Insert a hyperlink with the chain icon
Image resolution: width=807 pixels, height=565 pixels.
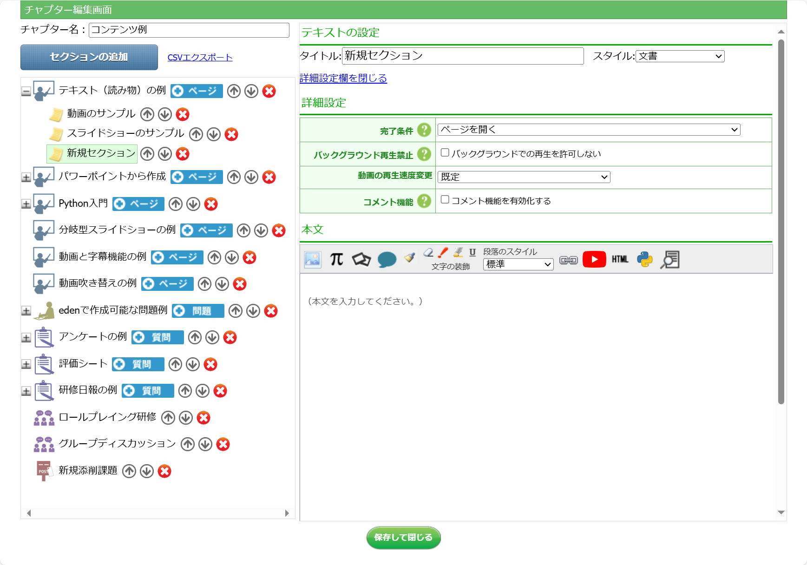pyautogui.click(x=568, y=260)
